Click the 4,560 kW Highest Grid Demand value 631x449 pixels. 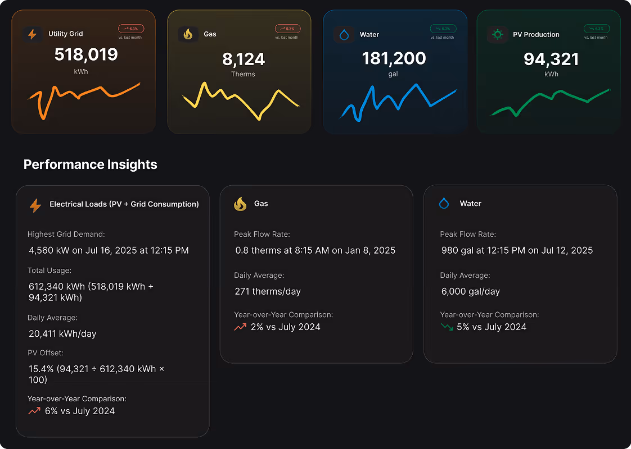tap(109, 250)
